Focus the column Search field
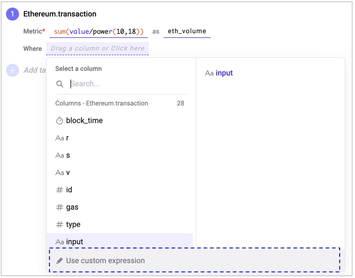This screenshot has height=278, width=355. click(x=126, y=84)
